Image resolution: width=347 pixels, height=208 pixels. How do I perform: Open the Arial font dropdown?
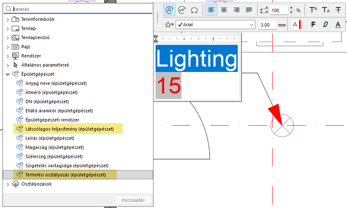tap(215, 25)
